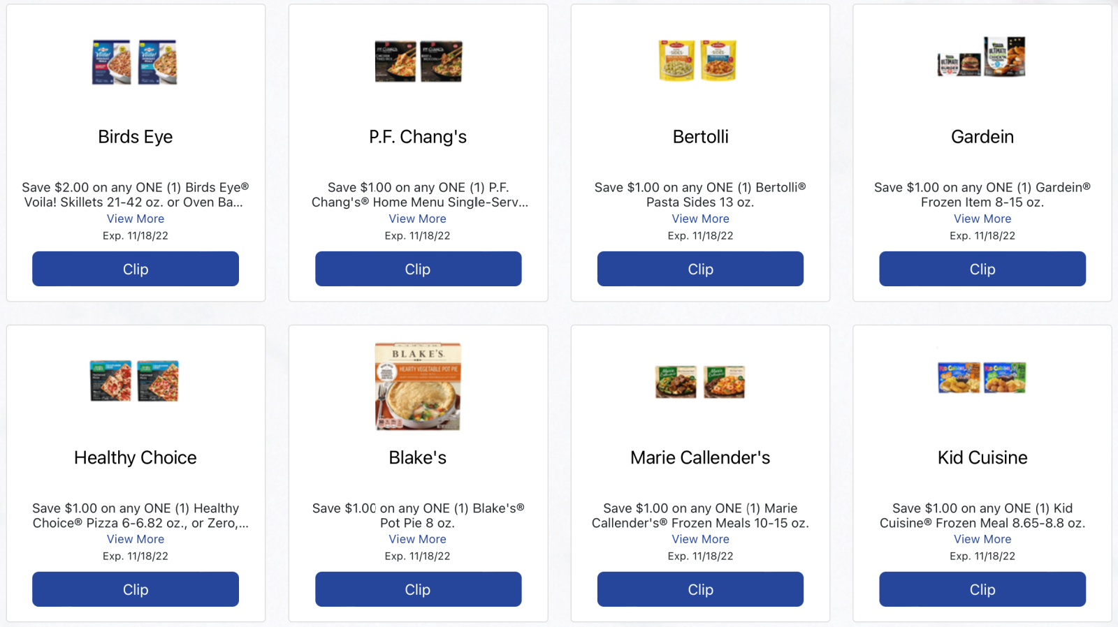
Task: Click the Birds Eye product image
Action: (135, 62)
